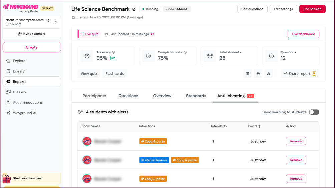
Task: Open the accuracy trend chart icon
Action: coord(112,58)
